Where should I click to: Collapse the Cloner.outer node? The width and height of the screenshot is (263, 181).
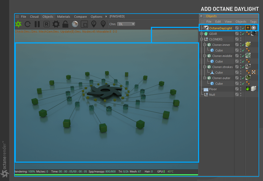pyautogui.click(x=205, y=78)
